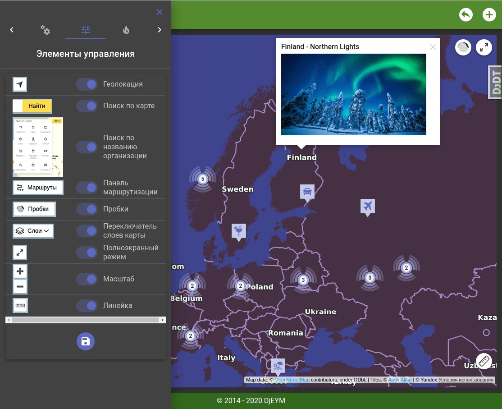Click the airplane placemark on the map

coord(368,207)
